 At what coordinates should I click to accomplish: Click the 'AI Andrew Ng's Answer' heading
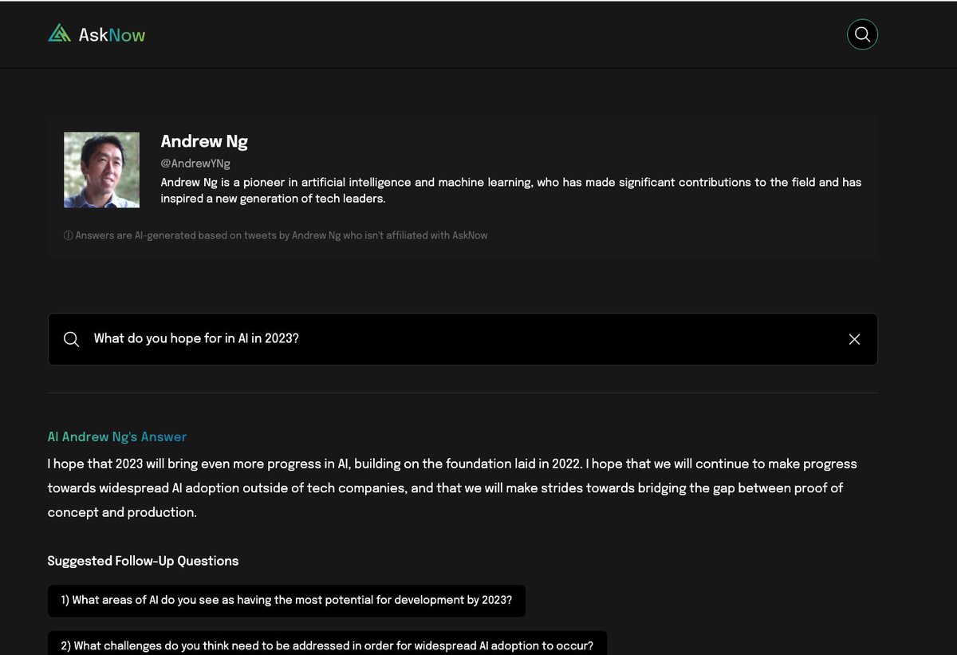[x=117, y=436]
